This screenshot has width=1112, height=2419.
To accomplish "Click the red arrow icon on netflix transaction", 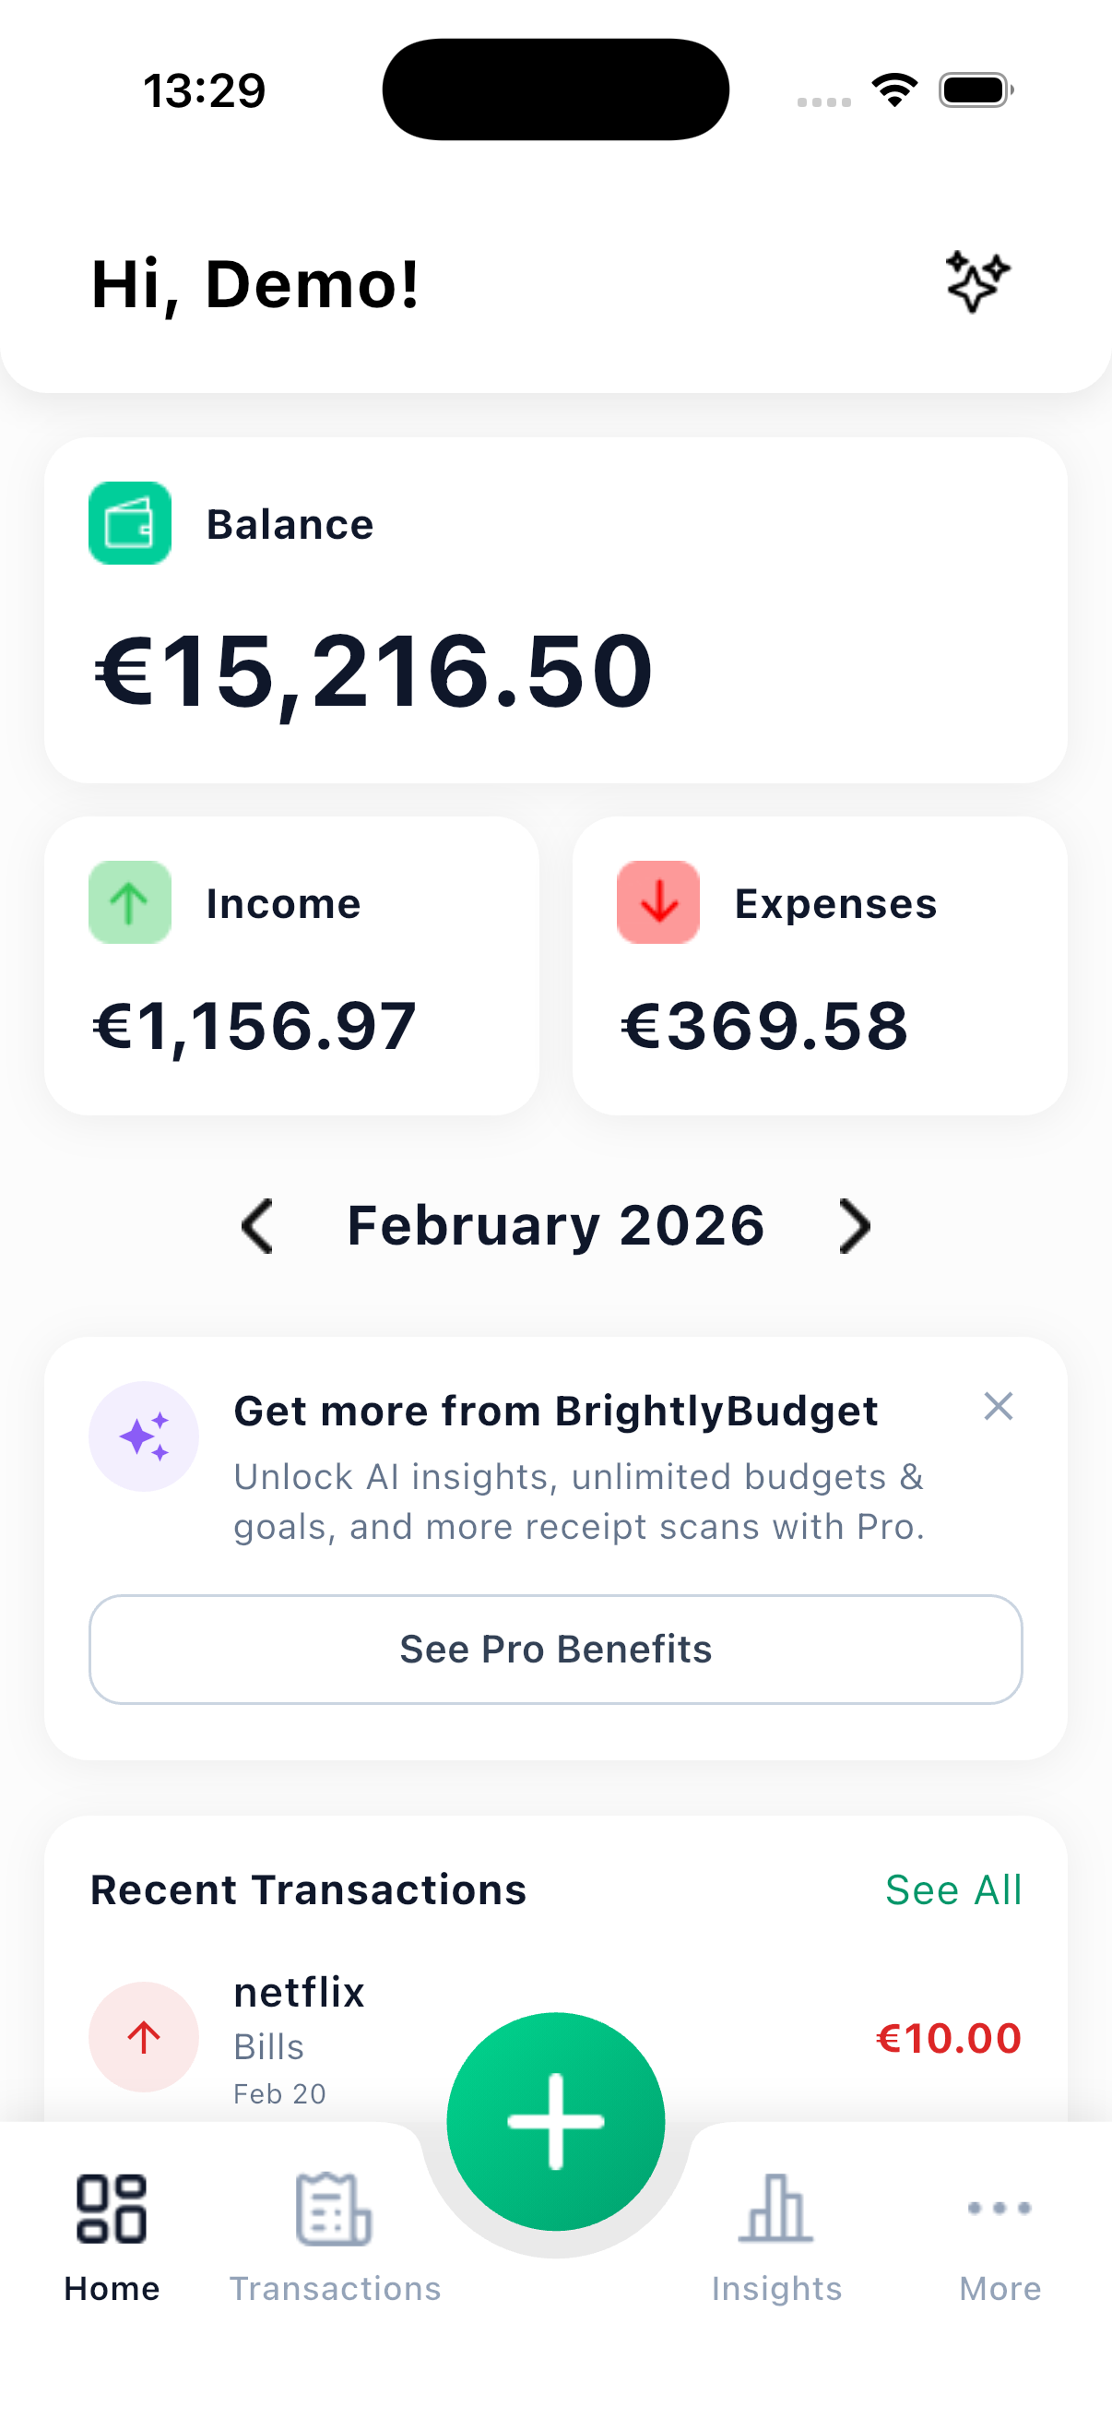I will coord(143,2037).
